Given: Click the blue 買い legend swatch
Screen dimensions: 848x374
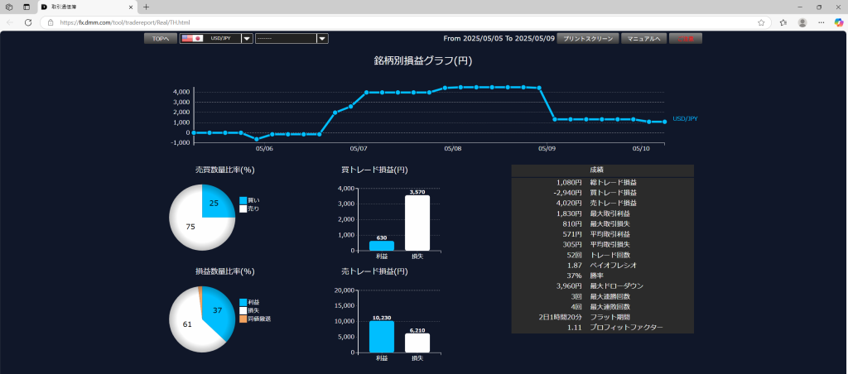Looking at the screenshot, I should click(x=243, y=200).
